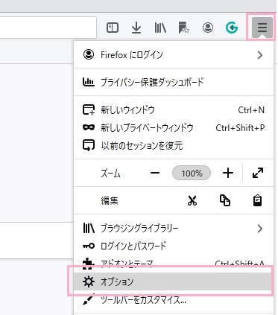Paste using the clipboard icon
Image resolution: width=278 pixels, height=315 pixels.
click(257, 200)
